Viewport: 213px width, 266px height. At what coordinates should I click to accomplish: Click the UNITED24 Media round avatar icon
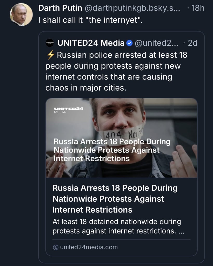50,43
